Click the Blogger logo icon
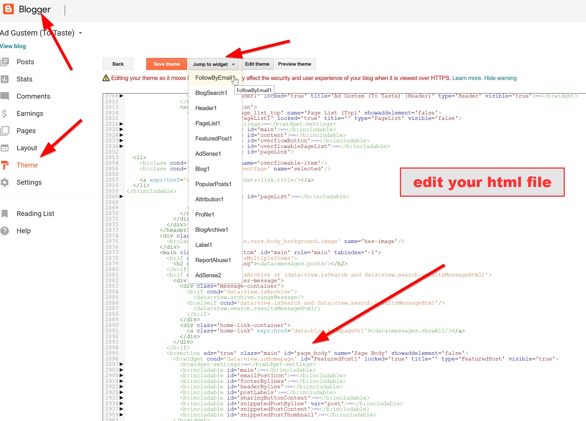This screenshot has width=586, height=421. [8, 9]
